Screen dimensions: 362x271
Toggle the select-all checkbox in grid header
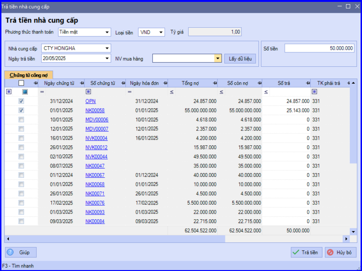(x=21, y=83)
